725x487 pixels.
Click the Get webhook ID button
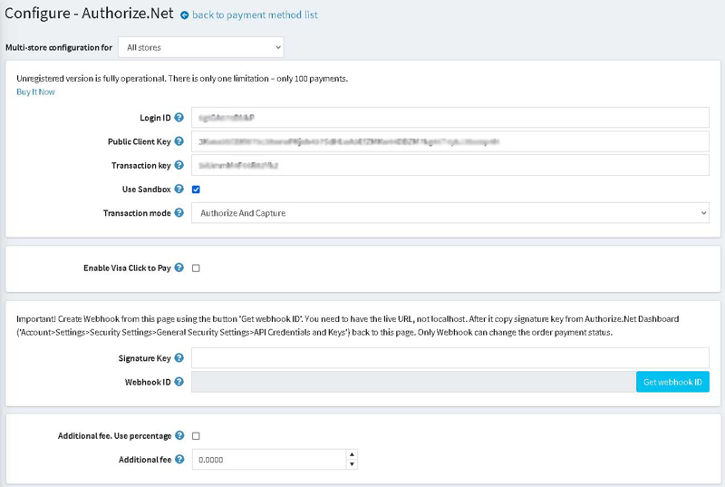672,382
